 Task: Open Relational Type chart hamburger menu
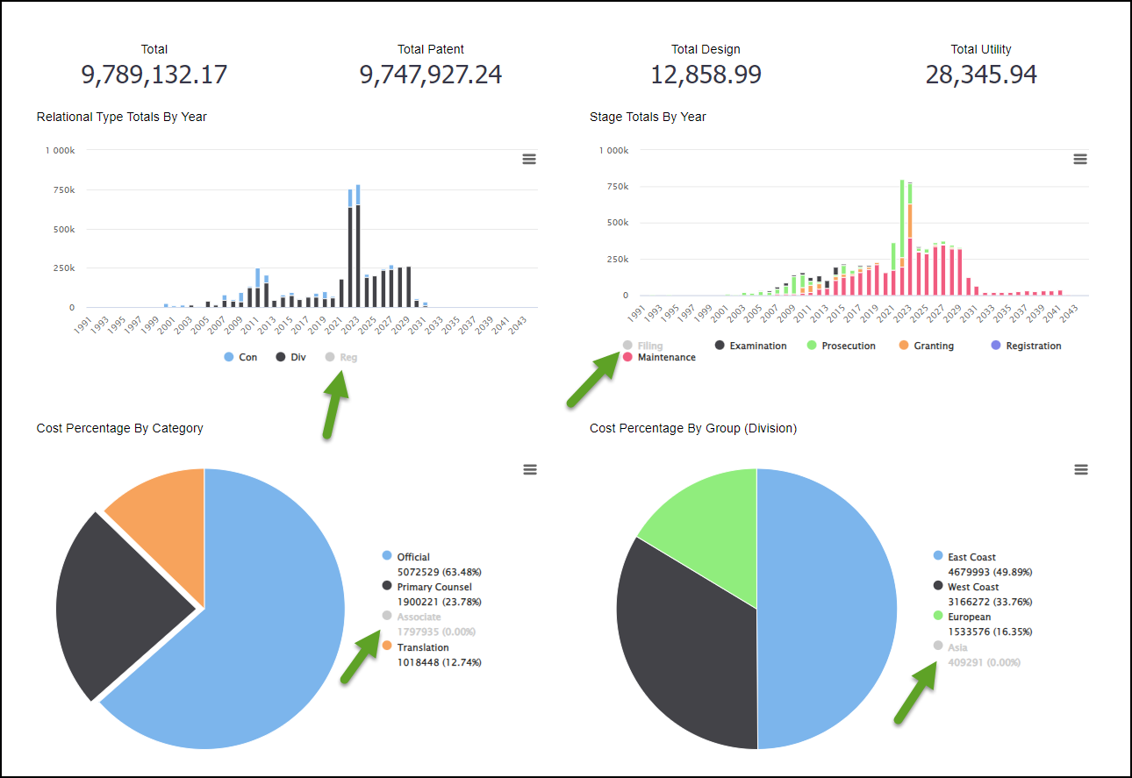tap(528, 159)
